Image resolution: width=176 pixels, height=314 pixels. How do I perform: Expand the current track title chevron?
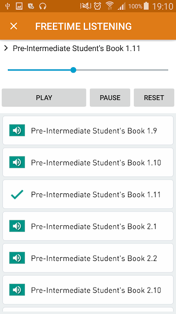(6, 48)
